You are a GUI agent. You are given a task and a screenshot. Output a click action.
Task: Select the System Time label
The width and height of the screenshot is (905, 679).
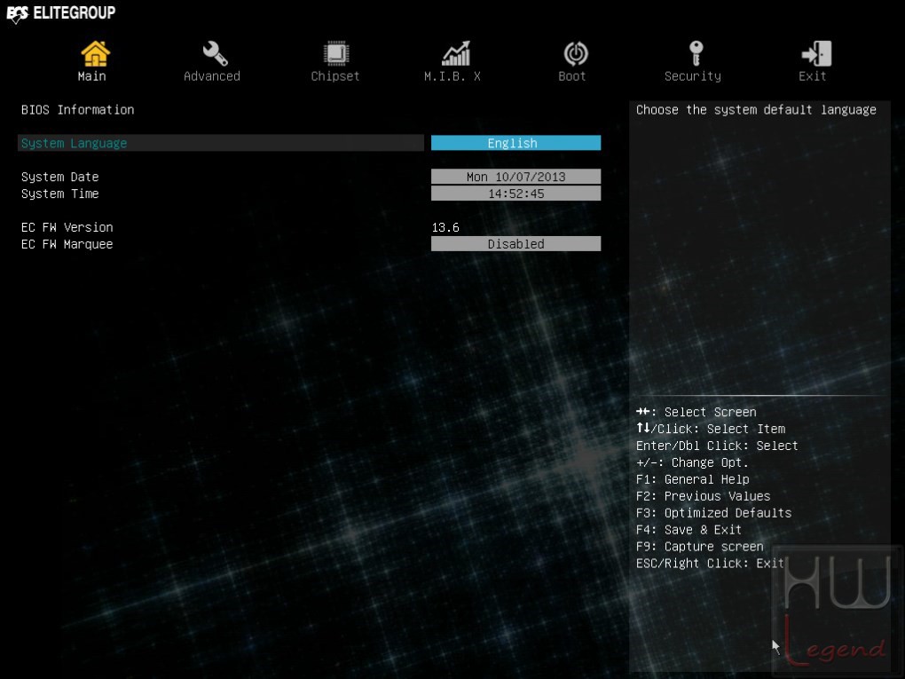coord(60,193)
